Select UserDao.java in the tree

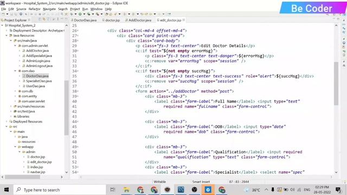pyautogui.click(x=35, y=86)
